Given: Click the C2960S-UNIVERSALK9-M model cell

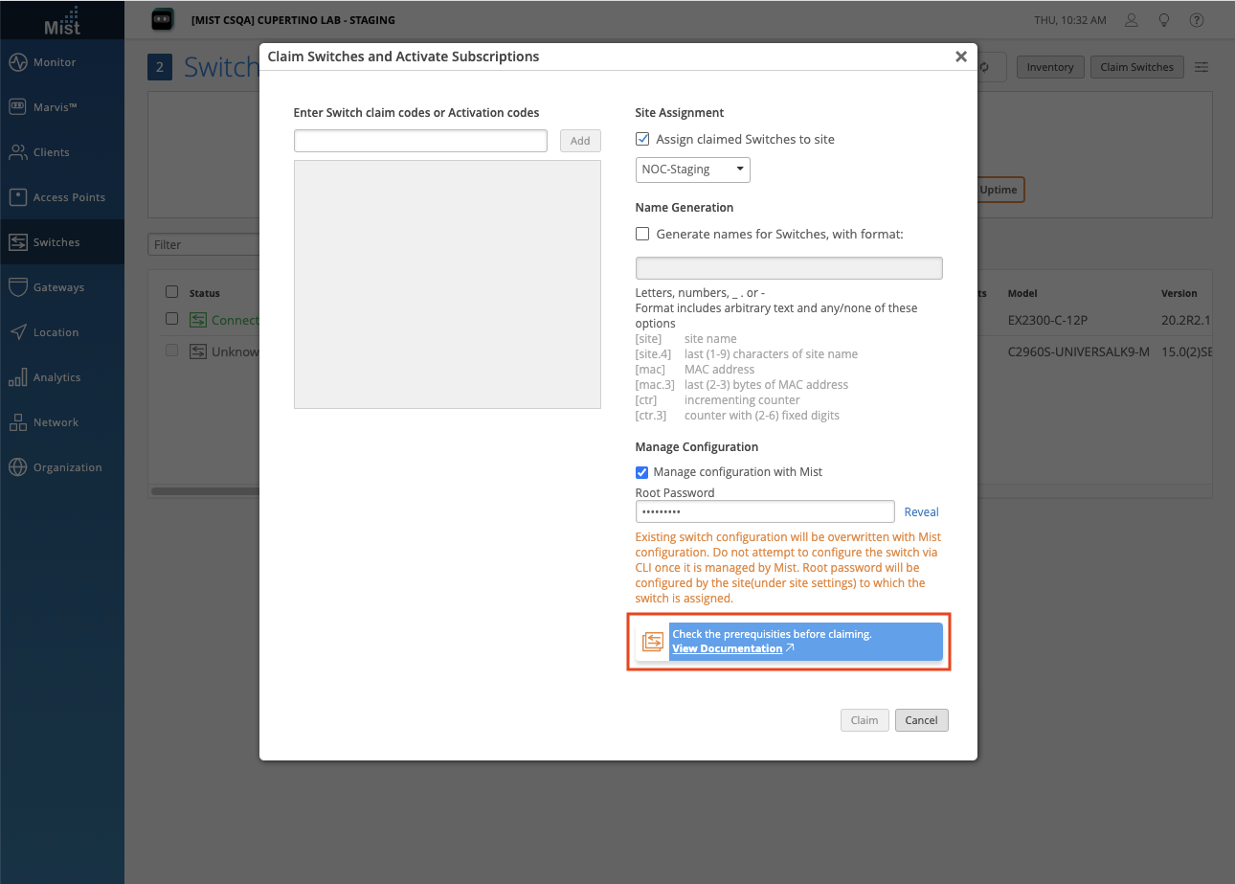Looking at the screenshot, I should (x=1079, y=351).
